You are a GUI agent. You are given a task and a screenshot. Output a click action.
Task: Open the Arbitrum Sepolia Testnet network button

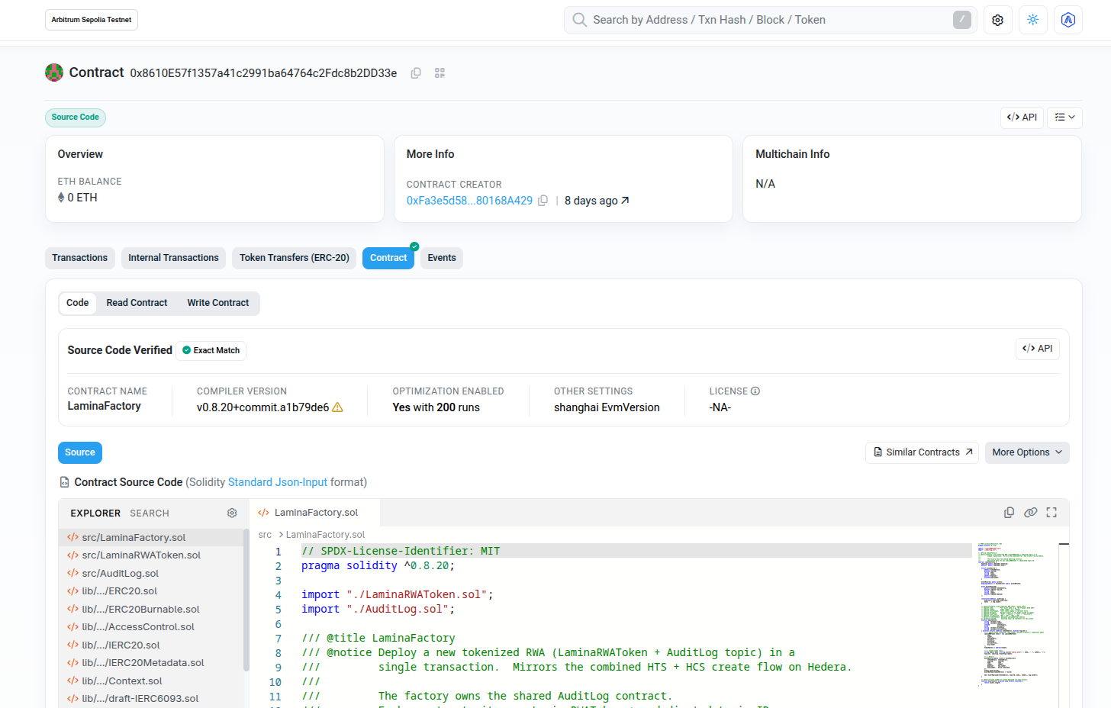[92, 20]
